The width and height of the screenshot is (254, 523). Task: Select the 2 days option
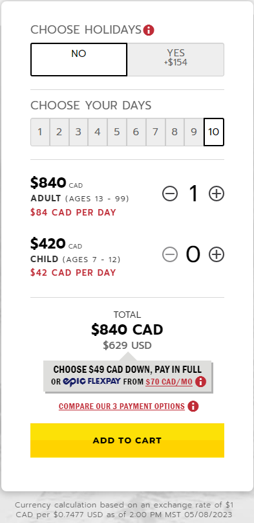pyautogui.click(x=59, y=132)
